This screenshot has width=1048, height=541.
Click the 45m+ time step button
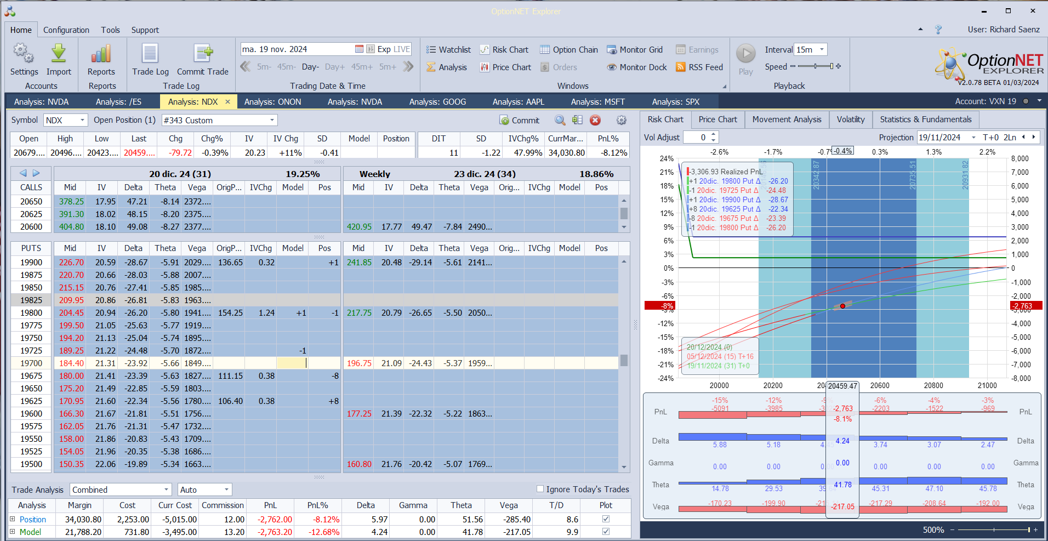pyautogui.click(x=362, y=67)
